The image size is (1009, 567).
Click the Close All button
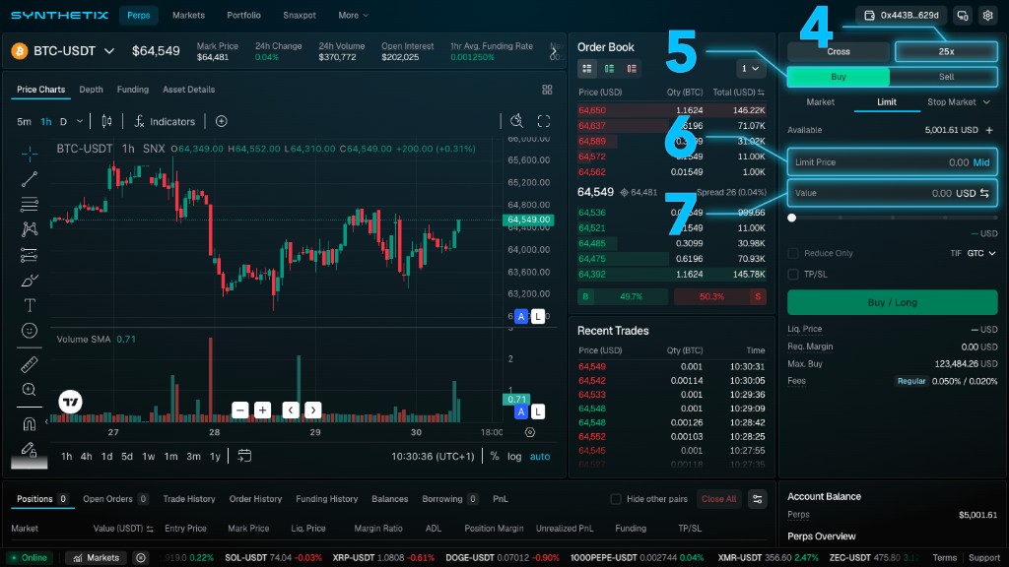tap(718, 499)
